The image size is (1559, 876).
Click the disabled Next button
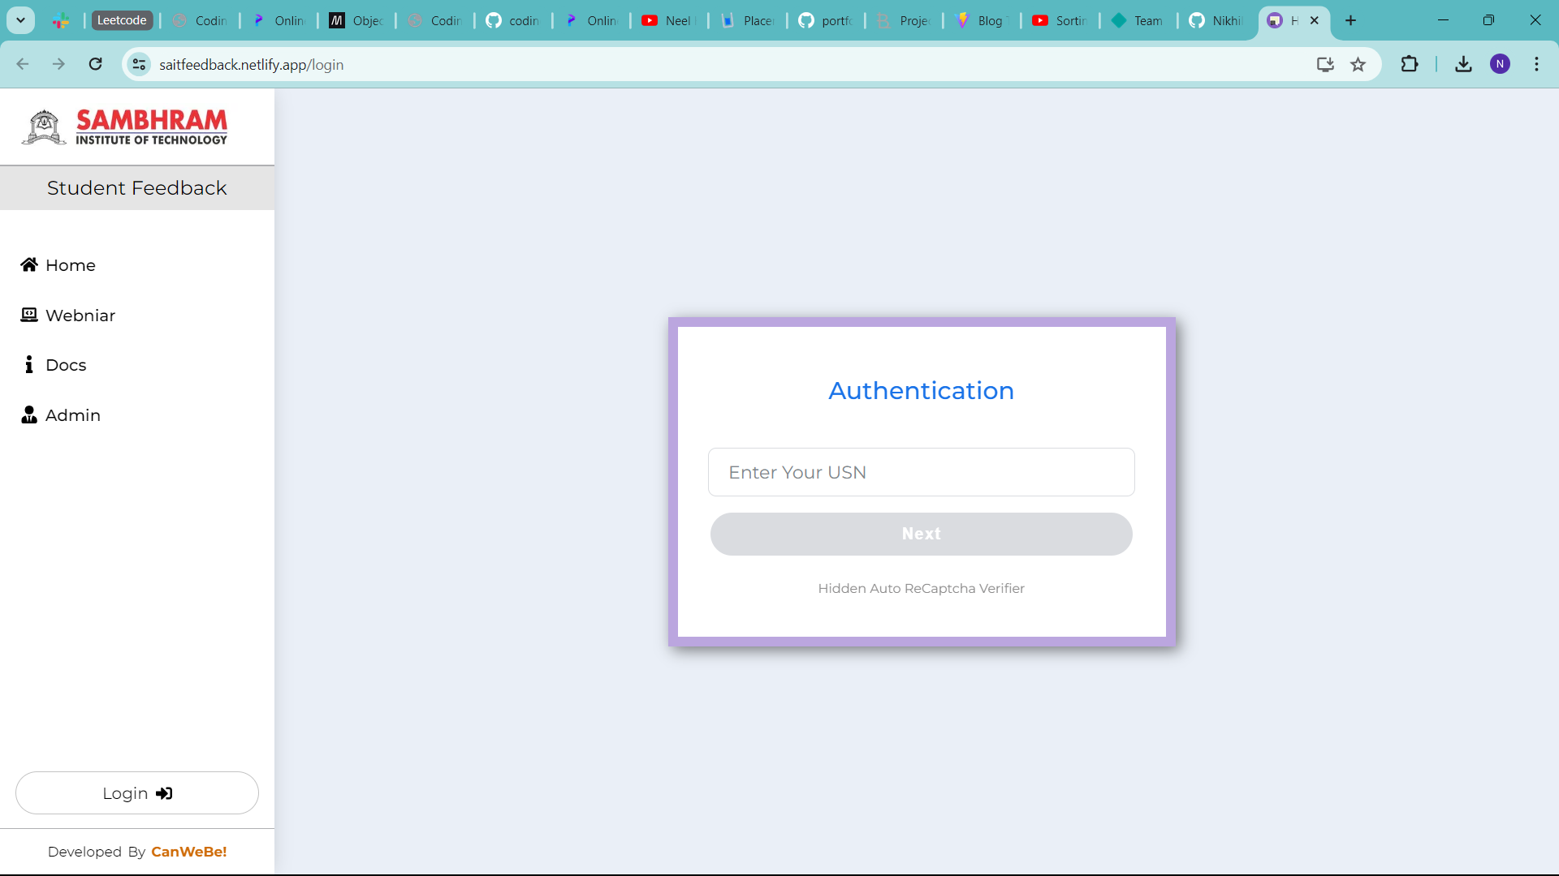click(x=921, y=534)
